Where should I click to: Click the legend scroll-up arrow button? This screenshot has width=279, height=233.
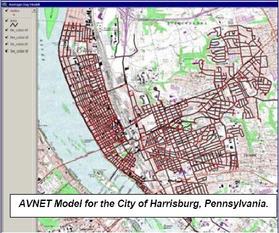click(35, 11)
